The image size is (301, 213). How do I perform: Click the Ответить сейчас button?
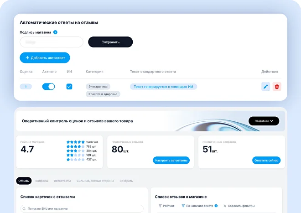[266, 161]
